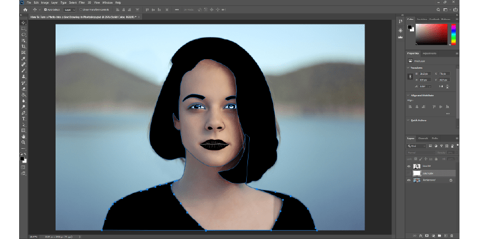Screen dimensions: 478x239
Task: Create new fill or adjustment layer icon
Action: (x=433, y=235)
